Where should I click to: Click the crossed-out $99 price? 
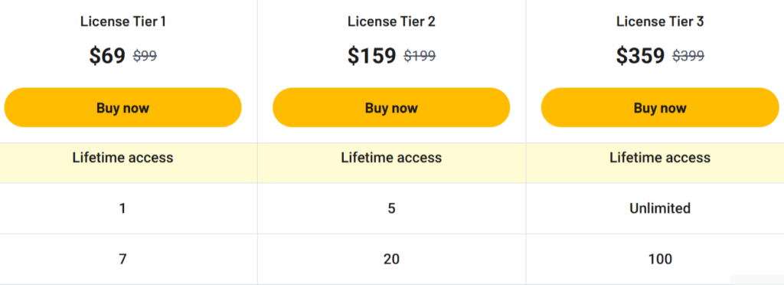(145, 56)
